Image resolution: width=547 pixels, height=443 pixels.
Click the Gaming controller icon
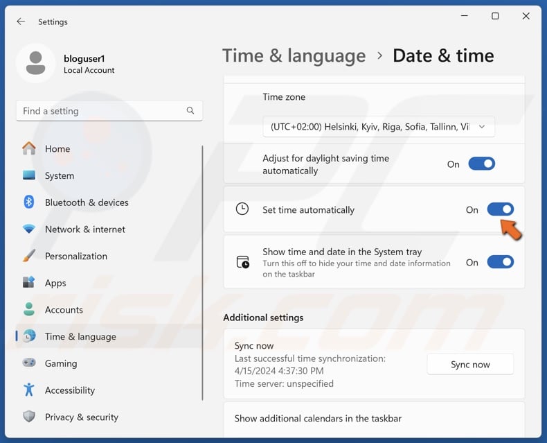pos(29,363)
